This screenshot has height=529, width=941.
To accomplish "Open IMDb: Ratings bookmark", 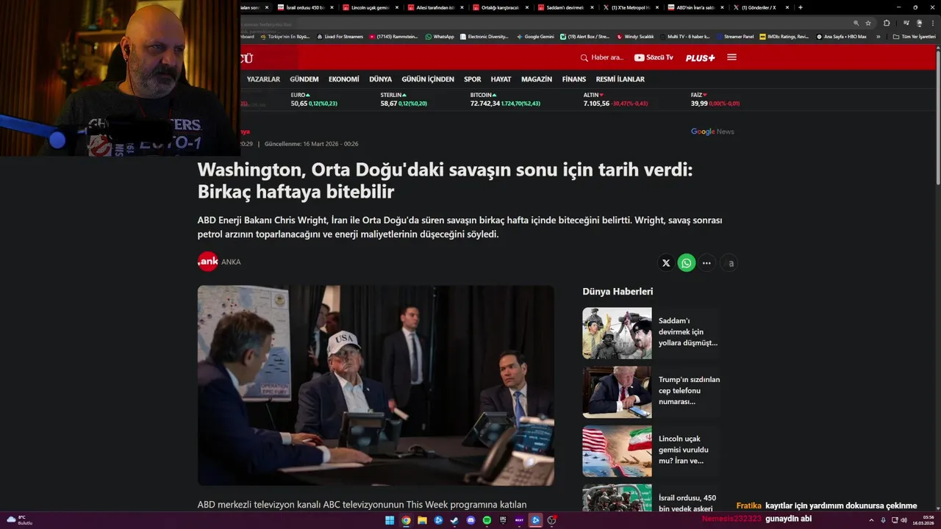I will click(784, 37).
